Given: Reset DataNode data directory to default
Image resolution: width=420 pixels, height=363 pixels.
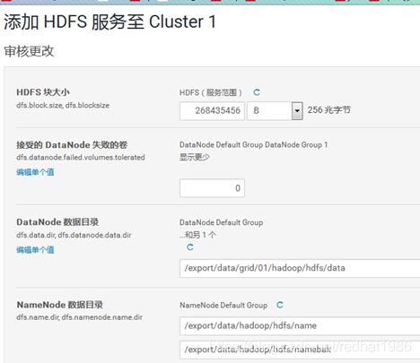Looking at the screenshot, I should pos(190,247).
